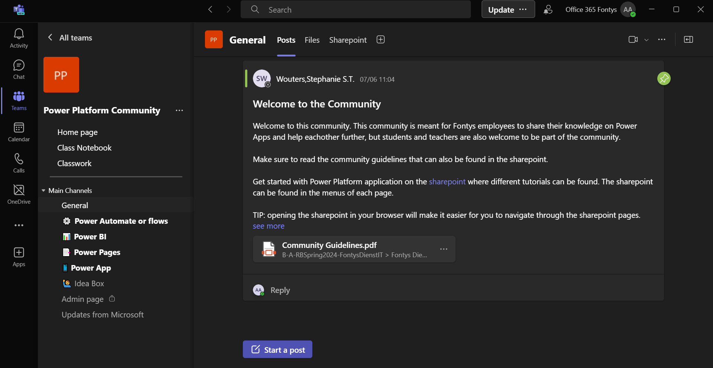Click the Start a post button
Image resolution: width=713 pixels, height=368 pixels.
277,349
